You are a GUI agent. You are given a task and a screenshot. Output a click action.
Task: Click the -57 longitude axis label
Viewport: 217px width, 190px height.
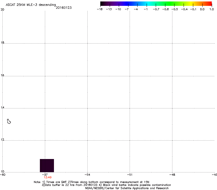pyautogui.click(x=45, y=175)
